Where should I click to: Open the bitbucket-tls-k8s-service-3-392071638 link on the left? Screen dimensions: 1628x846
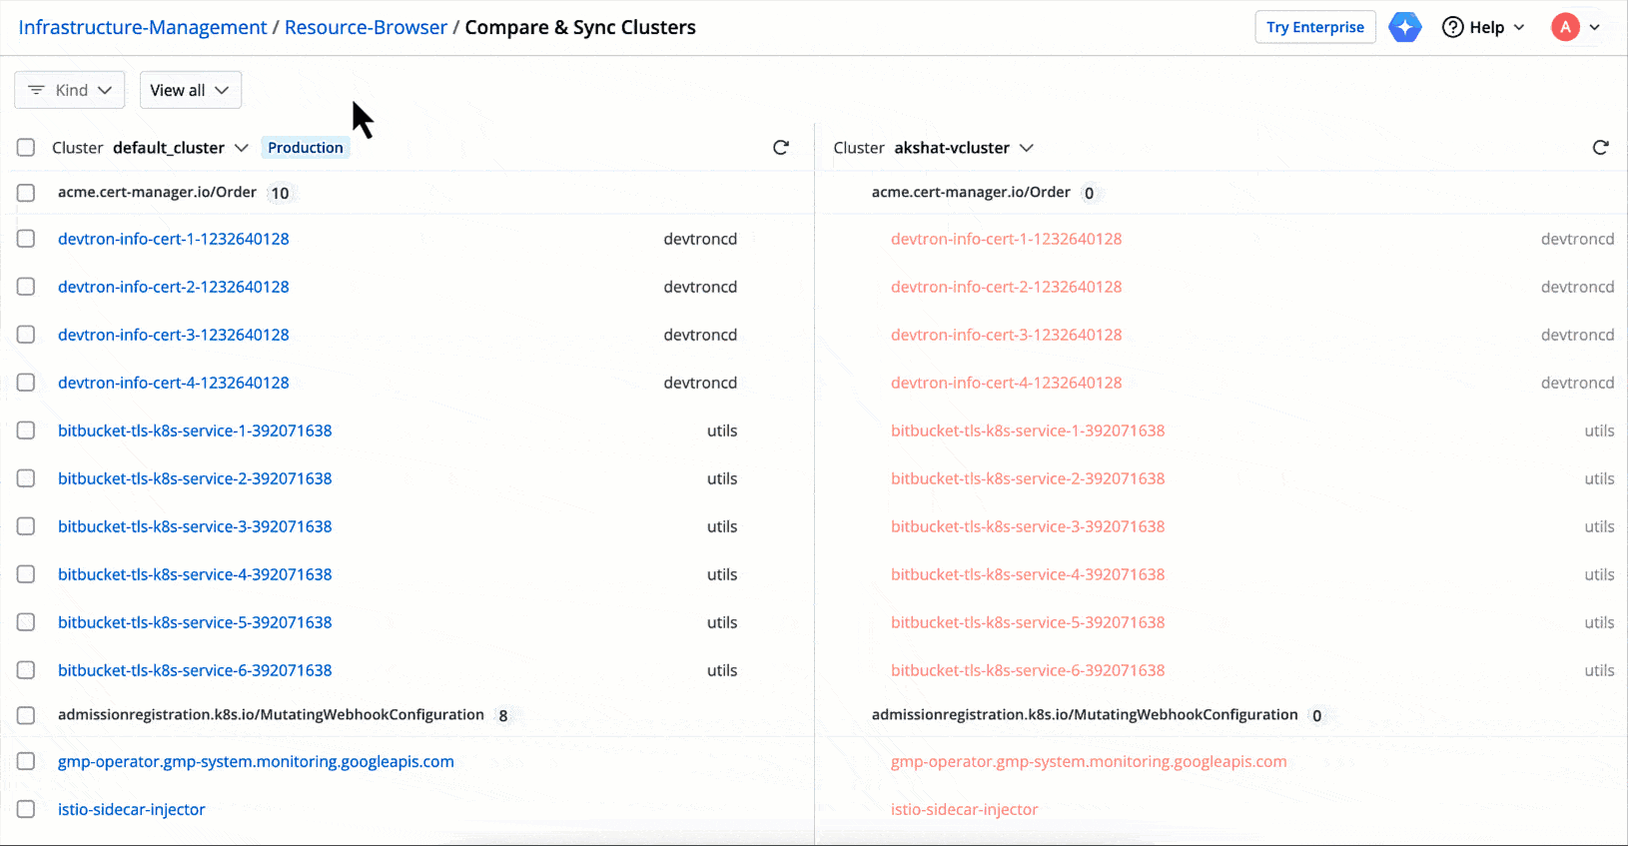point(195,526)
